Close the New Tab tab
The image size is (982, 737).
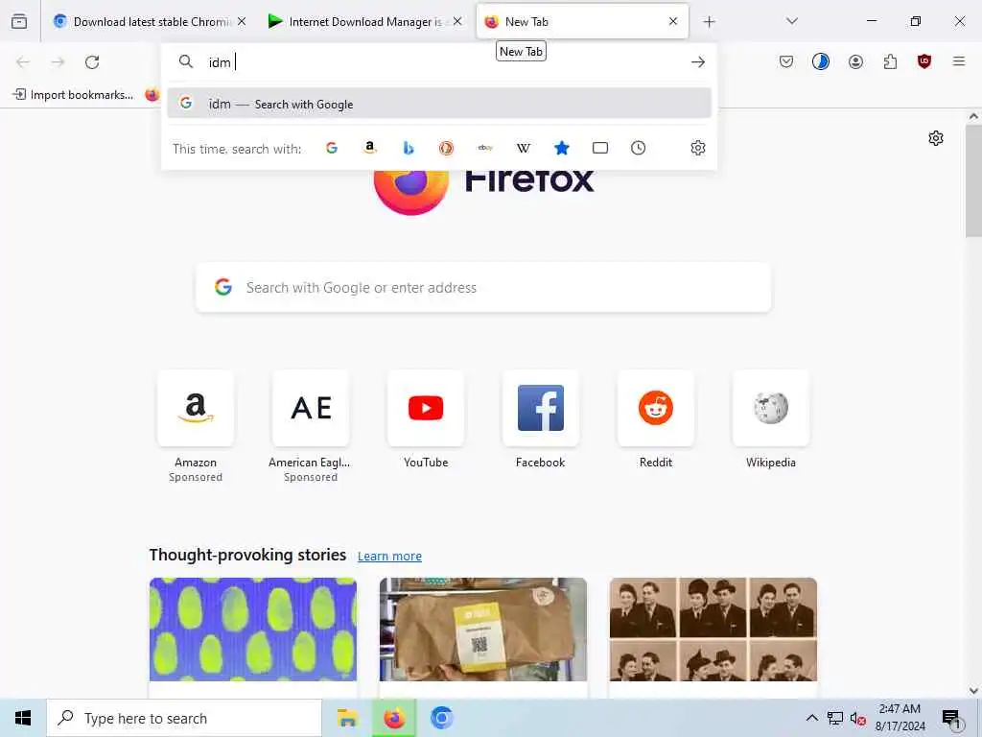click(673, 21)
